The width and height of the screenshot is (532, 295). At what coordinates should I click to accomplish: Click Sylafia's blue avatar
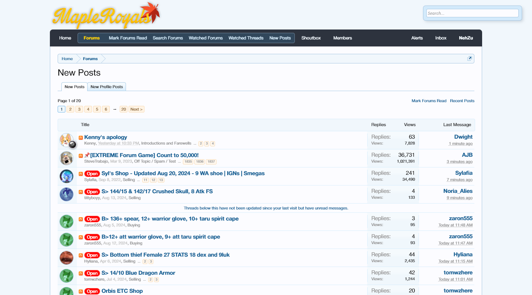66,176
